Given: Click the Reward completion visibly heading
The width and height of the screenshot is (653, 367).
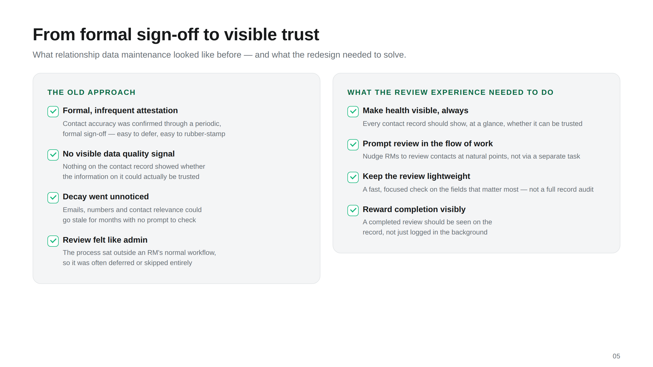Looking at the screenshot, I should point(414,209).
